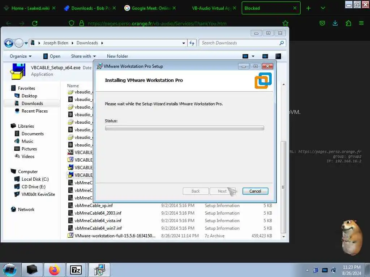Select the vbMmeCable_xp.inf file
The height and width of the screenshot is (277, 370).
170,205
